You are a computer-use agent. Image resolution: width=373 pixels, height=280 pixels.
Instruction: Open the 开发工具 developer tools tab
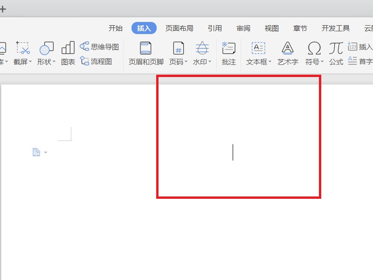(335, 28)
